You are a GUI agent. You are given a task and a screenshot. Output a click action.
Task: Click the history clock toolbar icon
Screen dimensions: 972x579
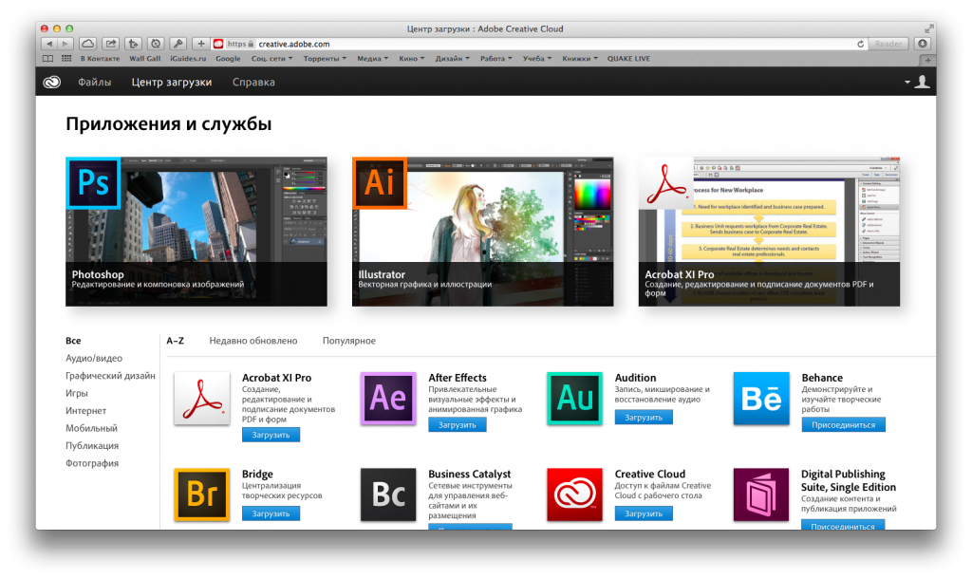click(156, 44)
